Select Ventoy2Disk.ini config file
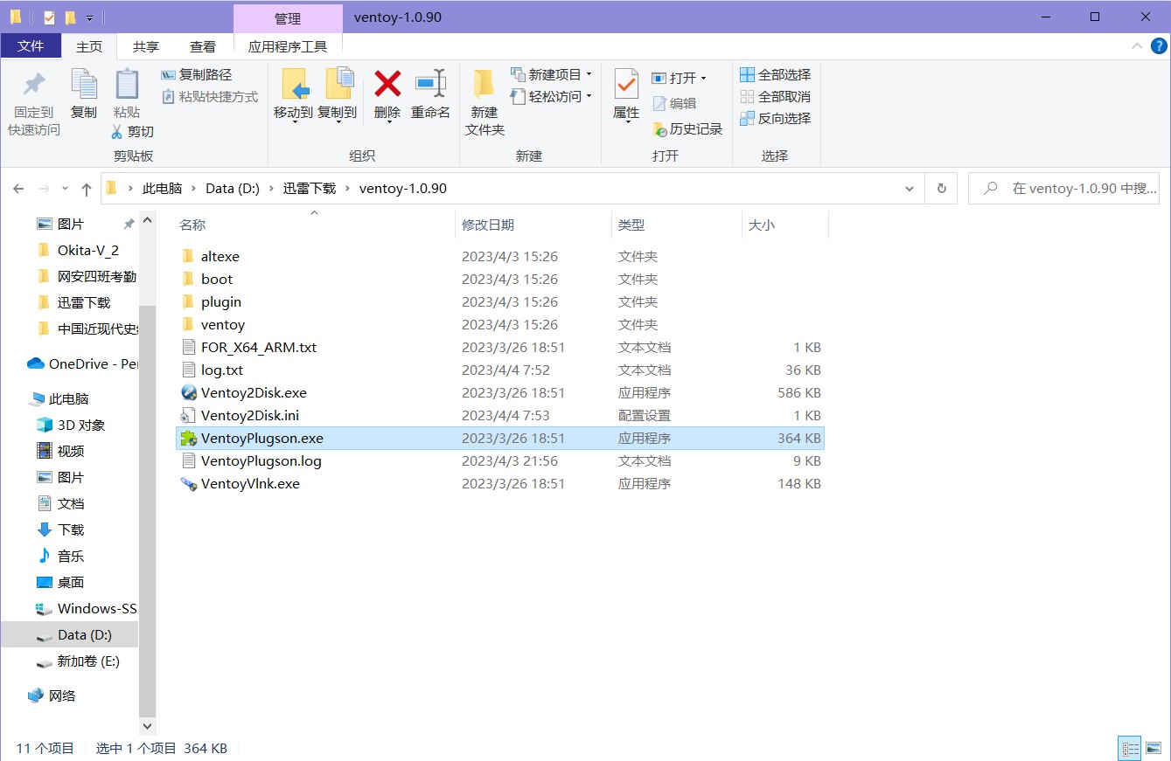 [500, 416]
